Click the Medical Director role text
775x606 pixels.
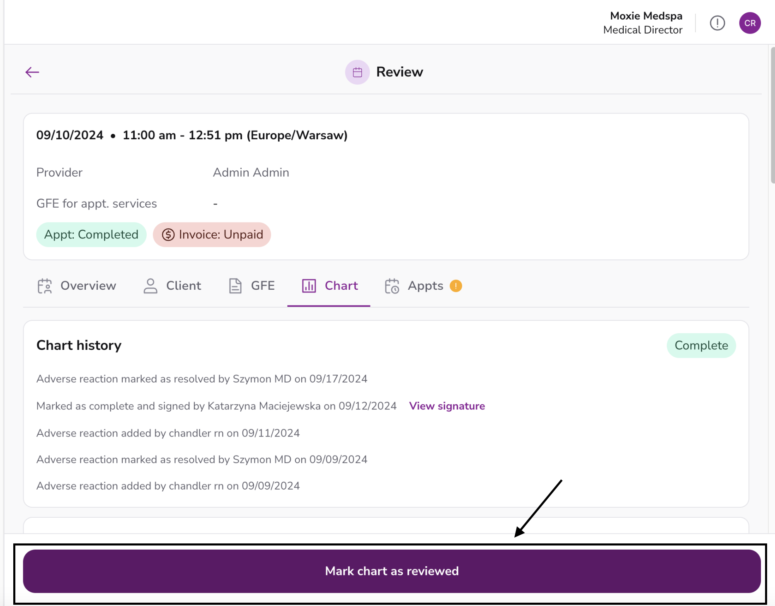[x=643, y=30]
